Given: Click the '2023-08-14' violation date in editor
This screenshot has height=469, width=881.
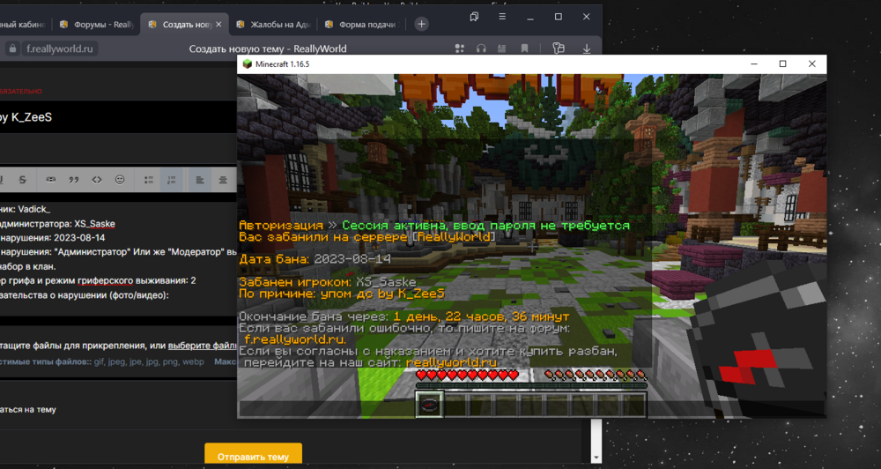Looking at the screenshot, I should (78, 238).
